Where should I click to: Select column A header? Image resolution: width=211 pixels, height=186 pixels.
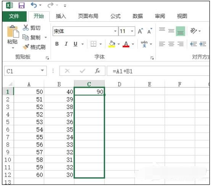pos(29,84)
